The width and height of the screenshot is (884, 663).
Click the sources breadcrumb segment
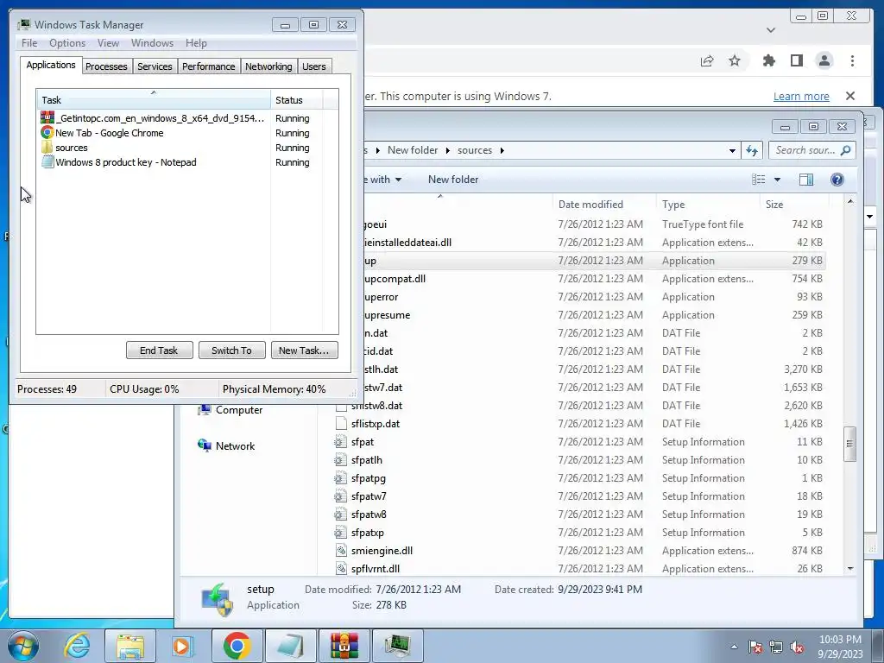(x=475, y=150)
